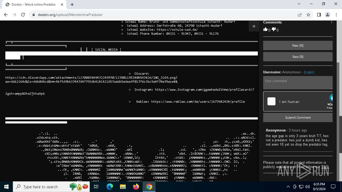Open Chrome's three-dot menu

[336, 15]
